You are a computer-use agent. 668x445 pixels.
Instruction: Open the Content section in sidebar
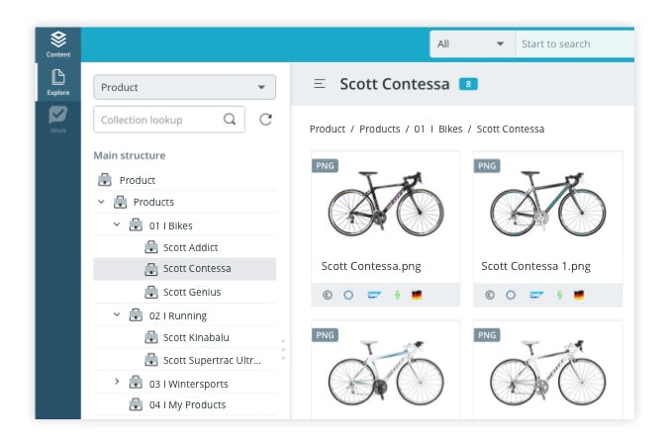tap(58, 44)
